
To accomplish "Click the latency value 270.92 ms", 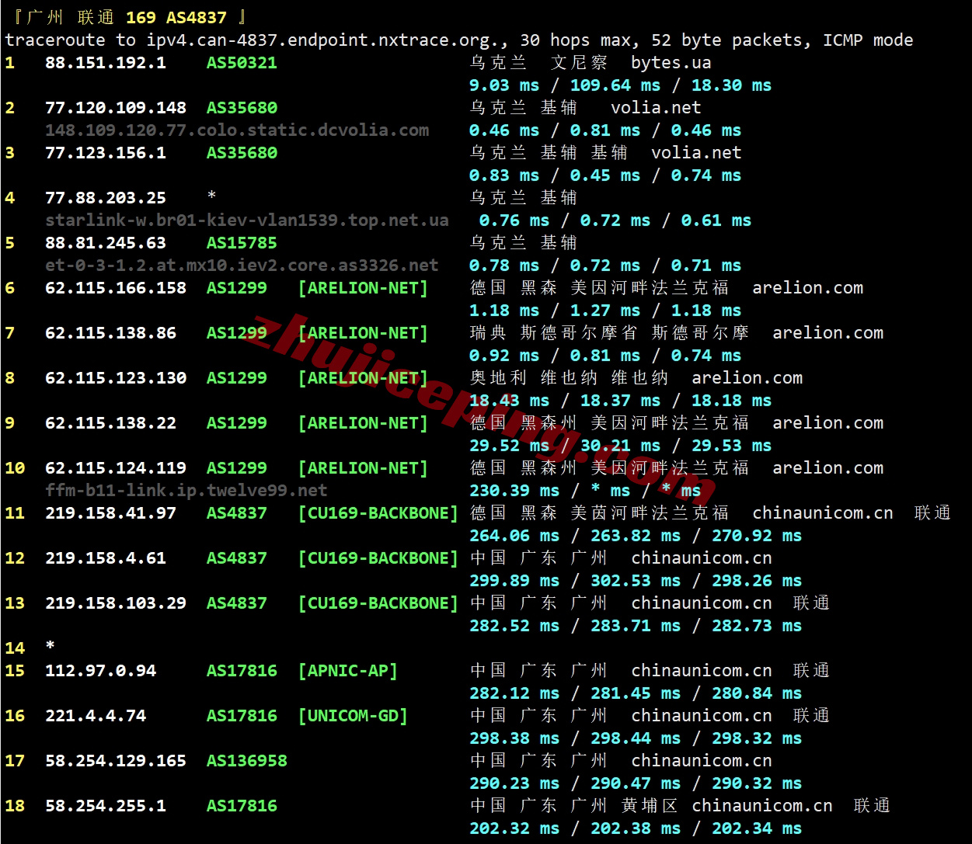I will click(758, 536).
